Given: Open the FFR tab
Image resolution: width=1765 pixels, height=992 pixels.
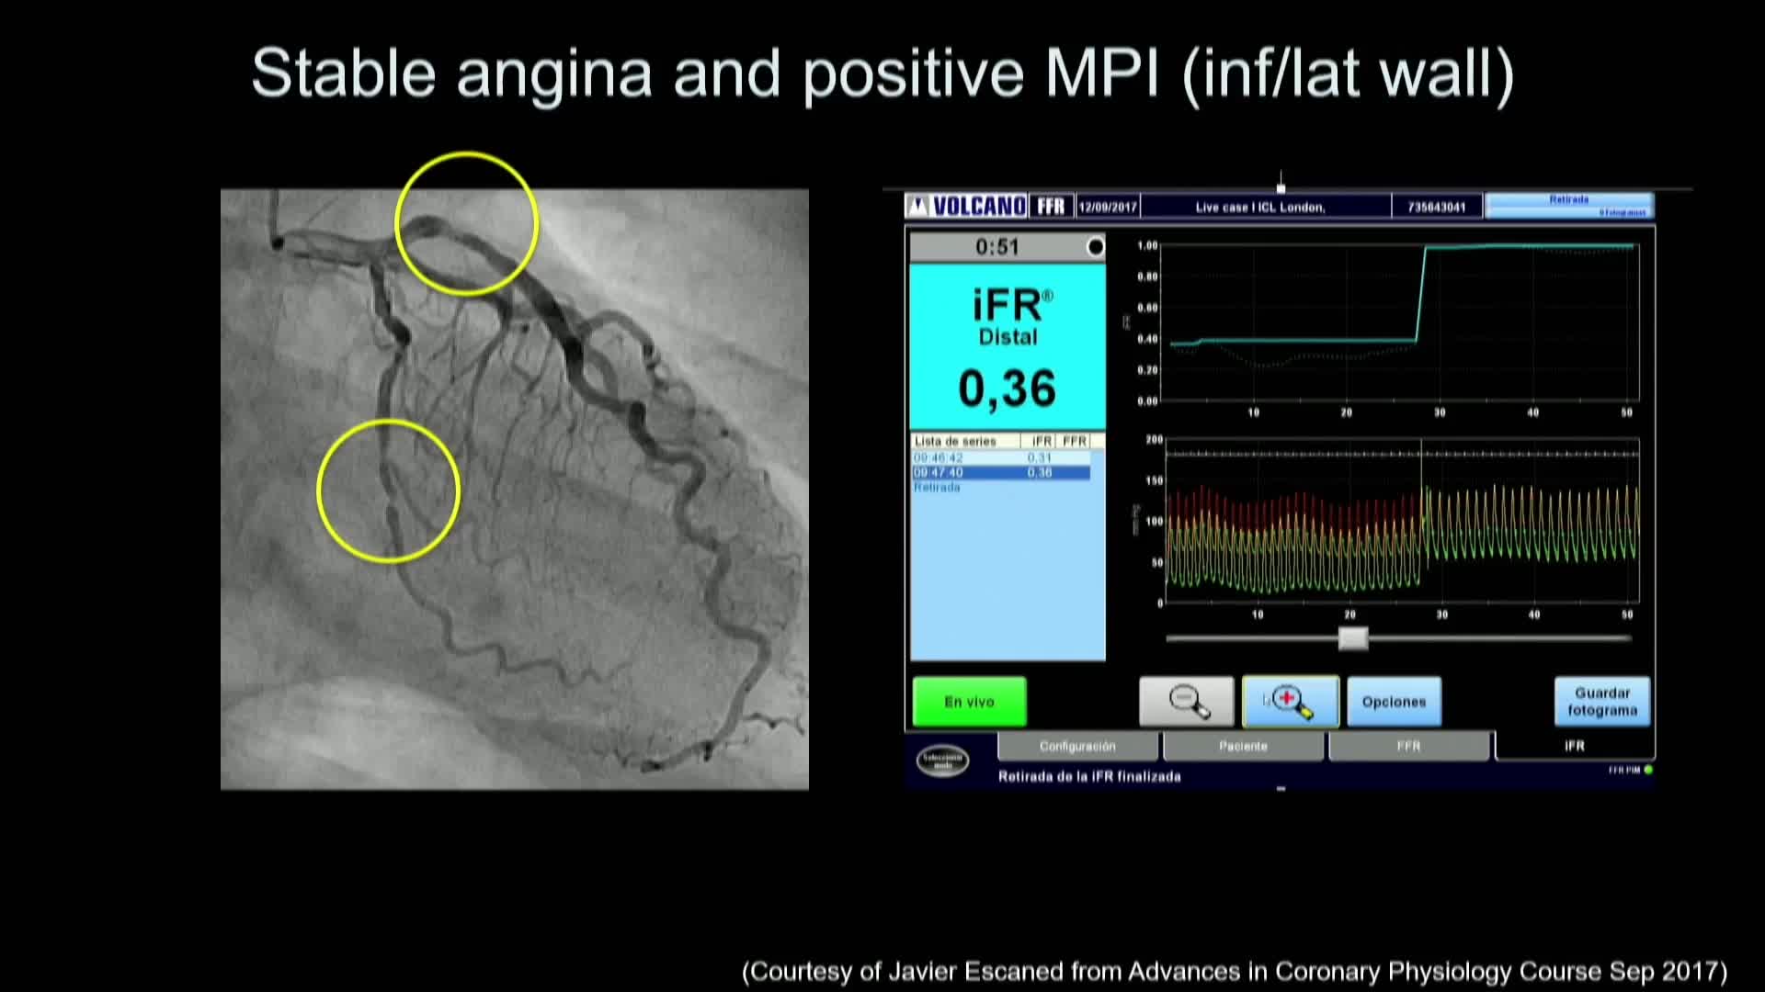Looking at the screenshot, I should (x=1408, y=746).
